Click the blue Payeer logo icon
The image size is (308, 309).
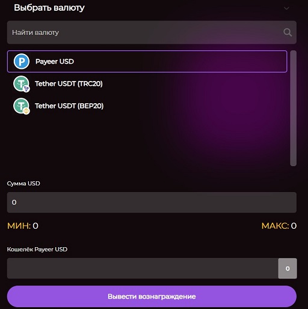(x=22, y=61)
